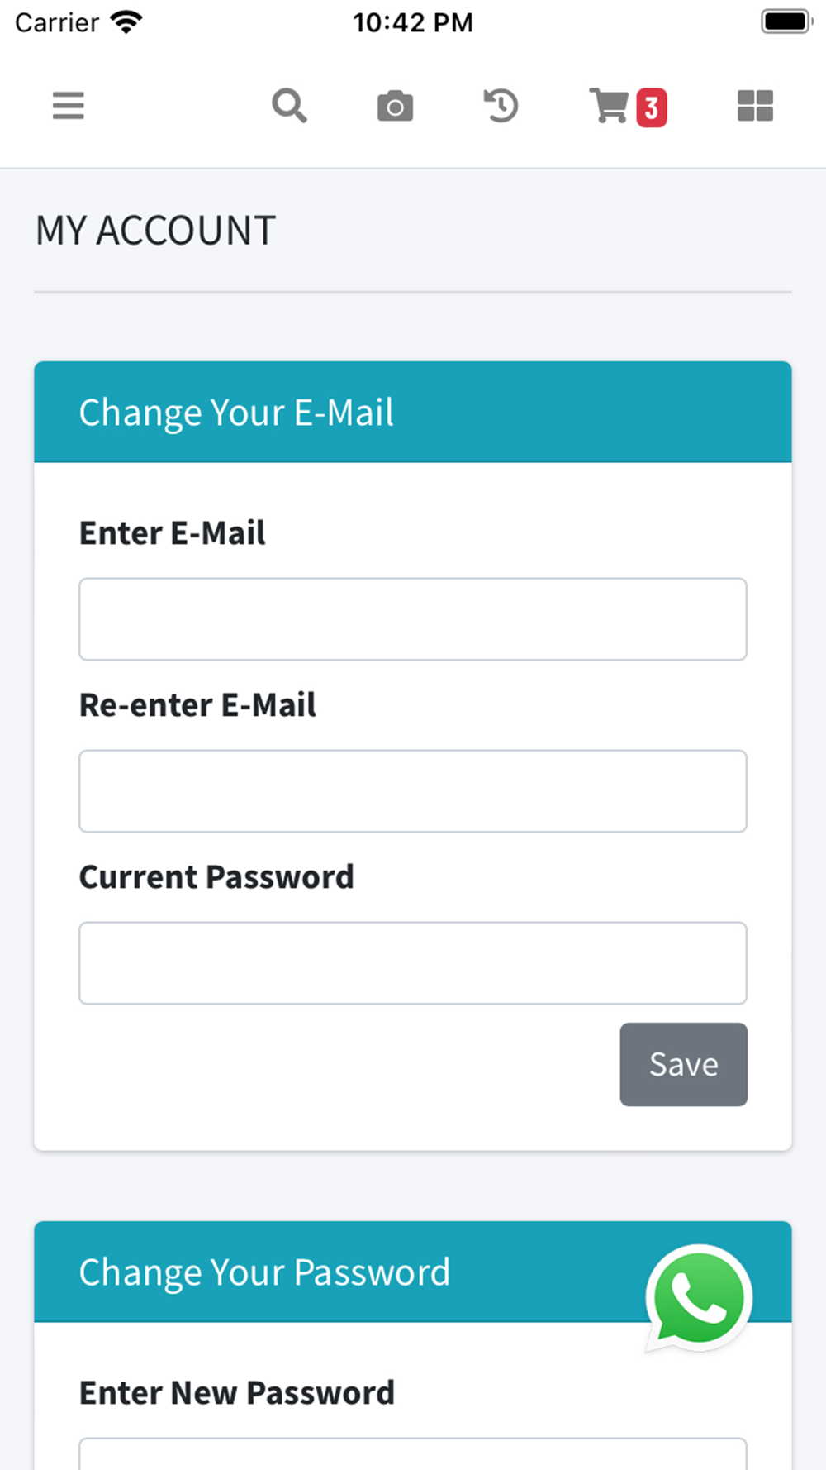The width and height of the screenshot is (826, 1470).
Task: Focus the Enter New Password field
Action: click(413, 1453)
